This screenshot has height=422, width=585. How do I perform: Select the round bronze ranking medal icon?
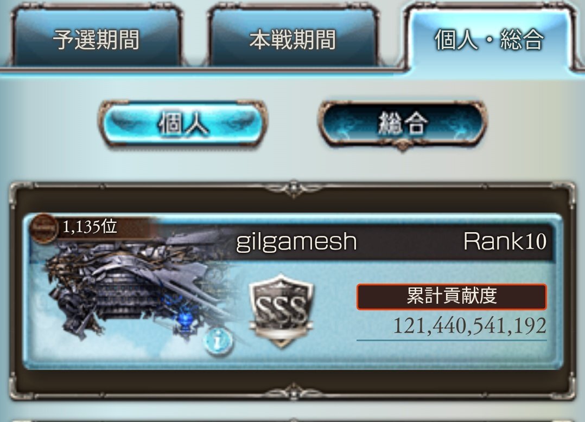[x=44, y=228]
